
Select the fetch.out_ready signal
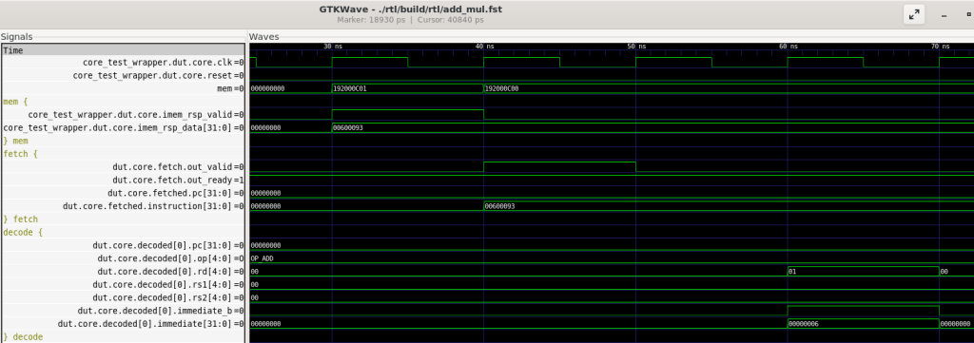[x=123, y=180]
